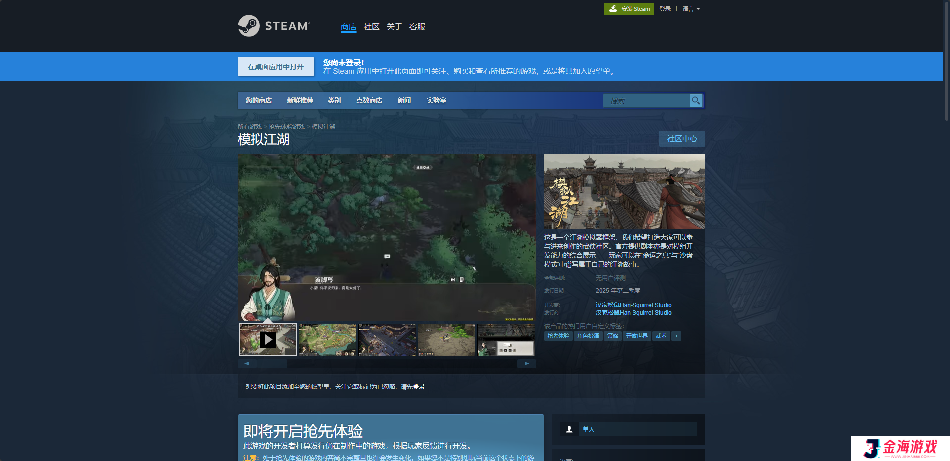
Task: Select the third screenshot thumbnail of town
Action: pos(387,340)
